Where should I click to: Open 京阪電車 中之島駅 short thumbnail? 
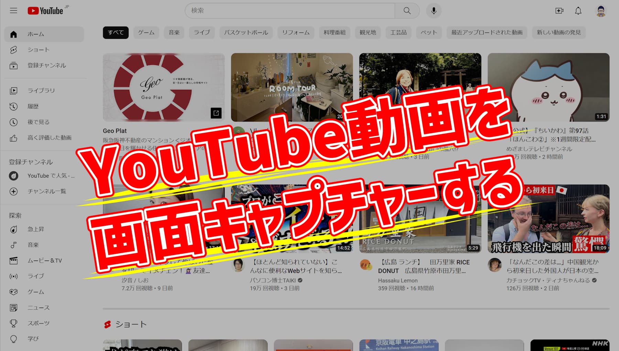pos(399,345)
